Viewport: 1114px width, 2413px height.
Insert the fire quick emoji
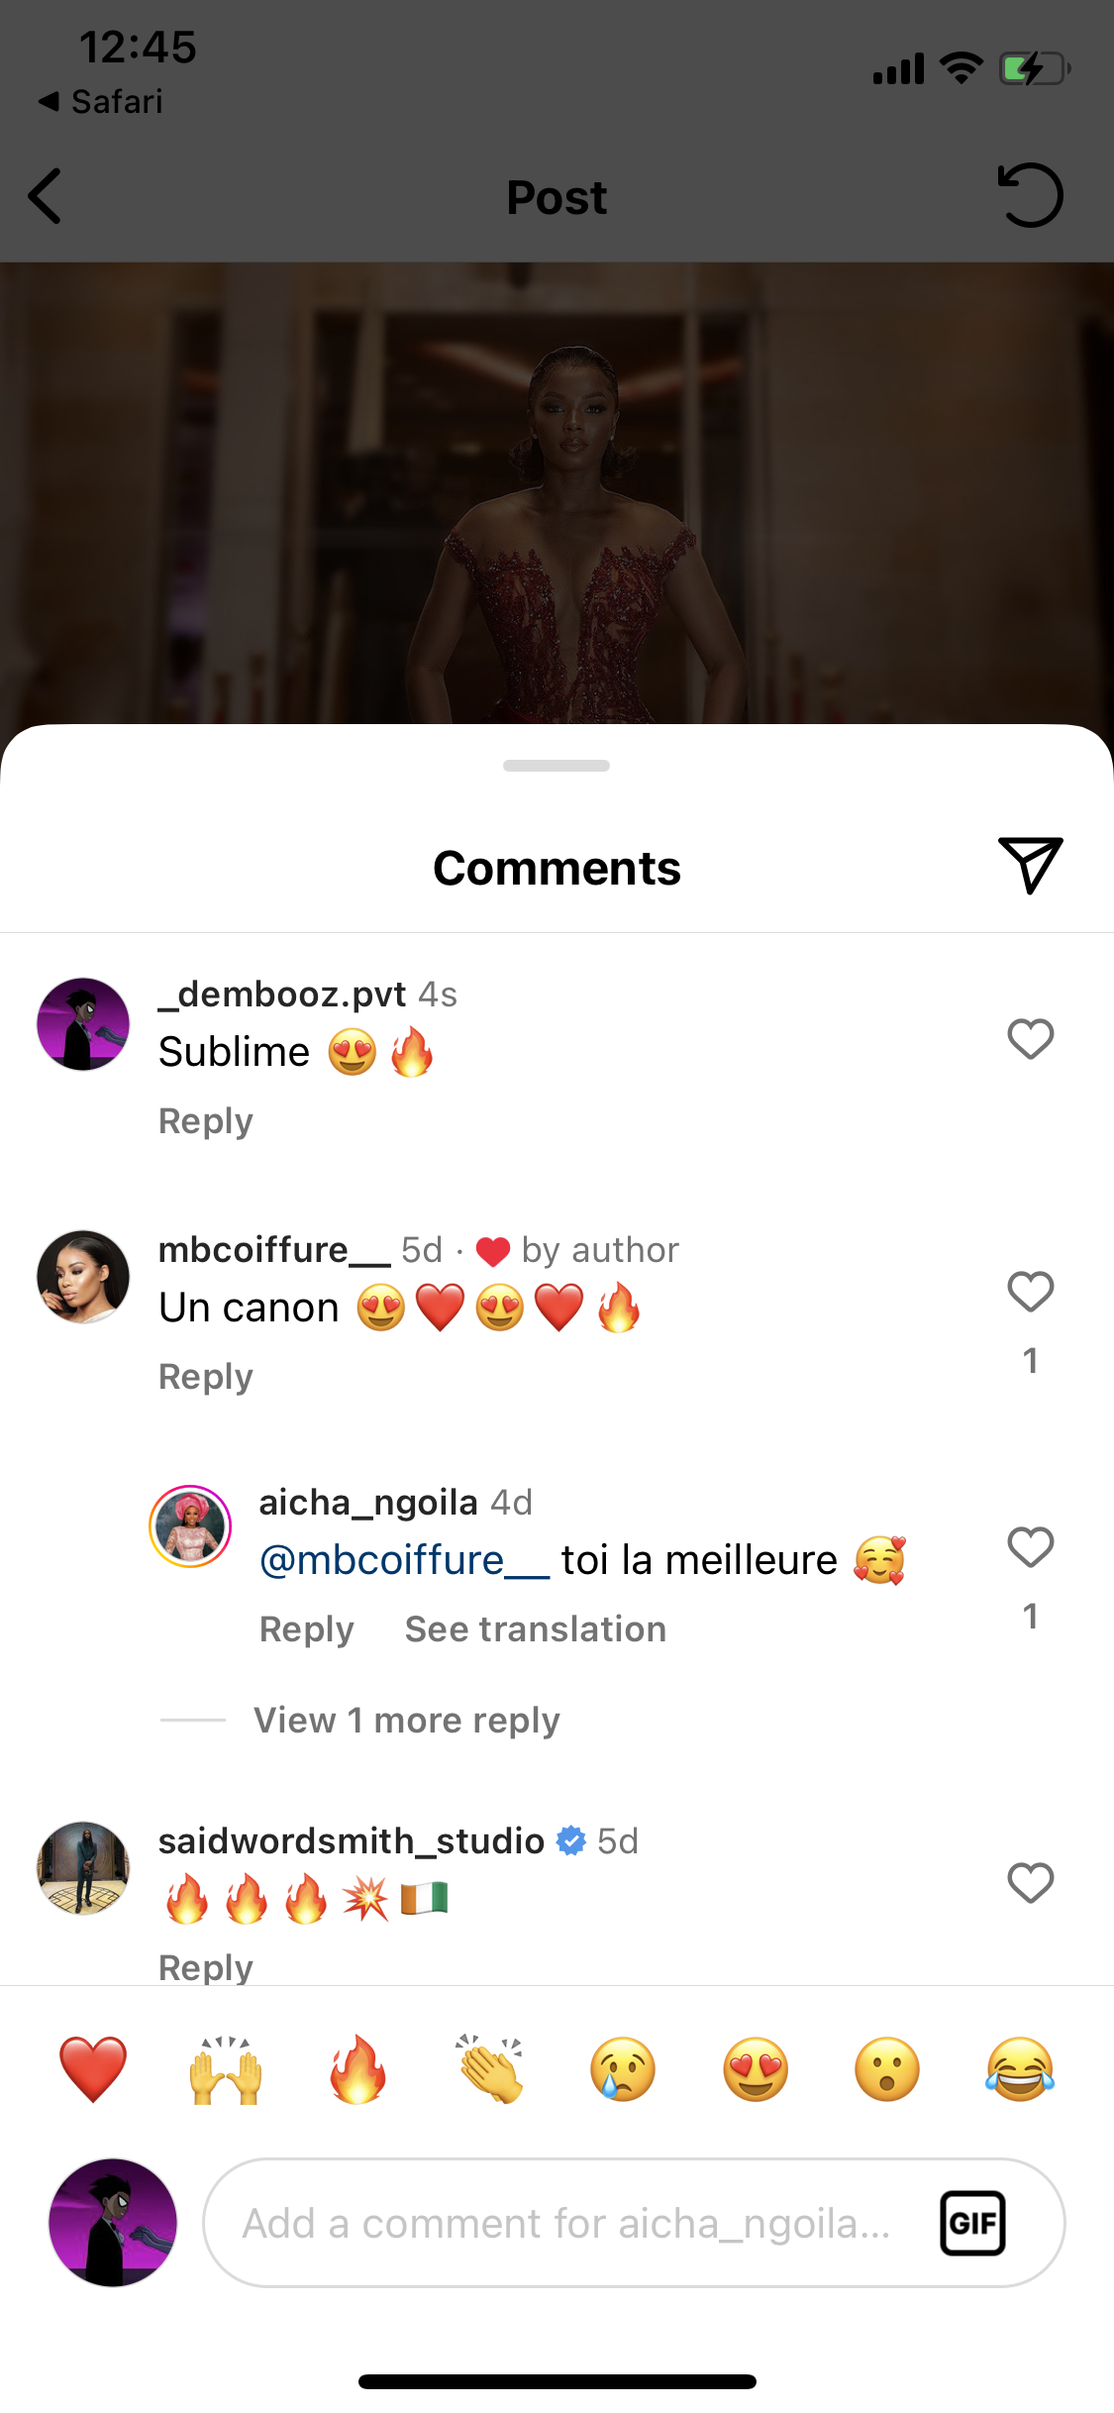pos(357,2069)
